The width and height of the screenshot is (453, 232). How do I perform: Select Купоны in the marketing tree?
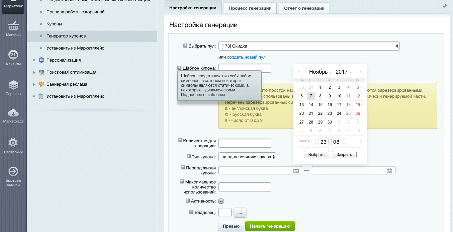click(x=54, y=24)
